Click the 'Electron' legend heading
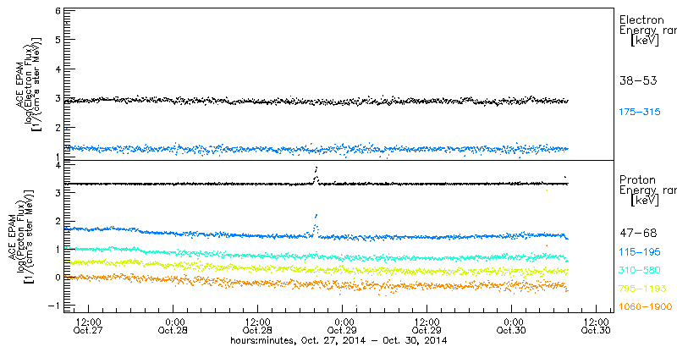This screenshot has height=347, width=677. [x=641, y=19]
